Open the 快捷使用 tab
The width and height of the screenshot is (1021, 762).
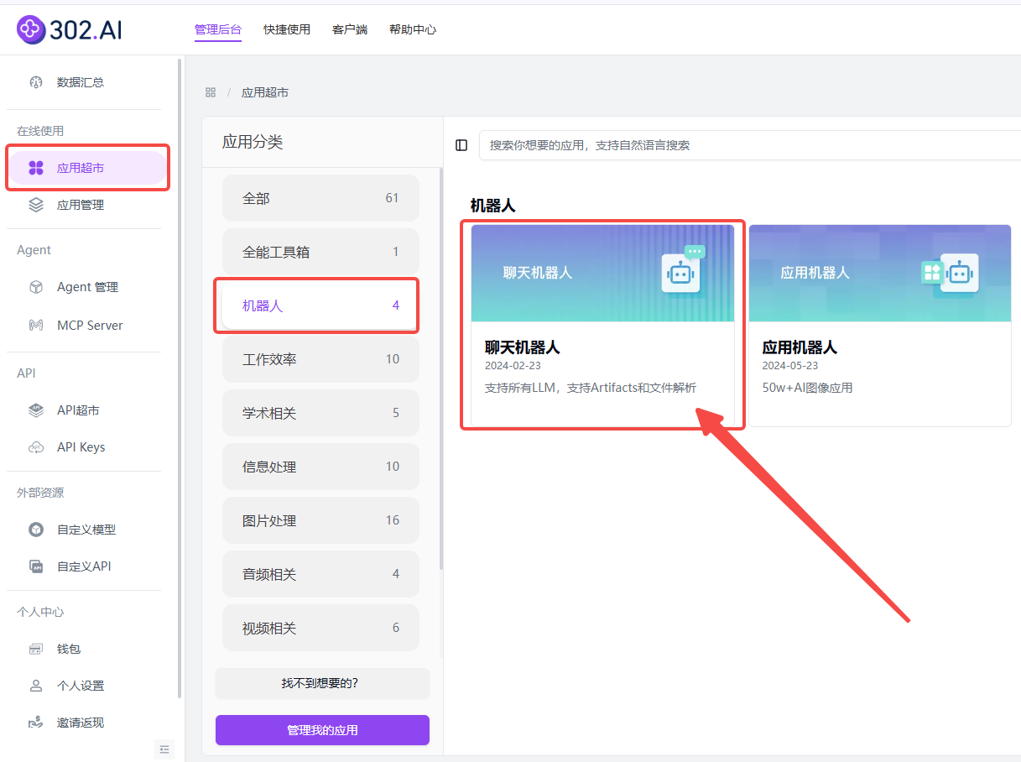pyautogui.click(x=287, y=29)
